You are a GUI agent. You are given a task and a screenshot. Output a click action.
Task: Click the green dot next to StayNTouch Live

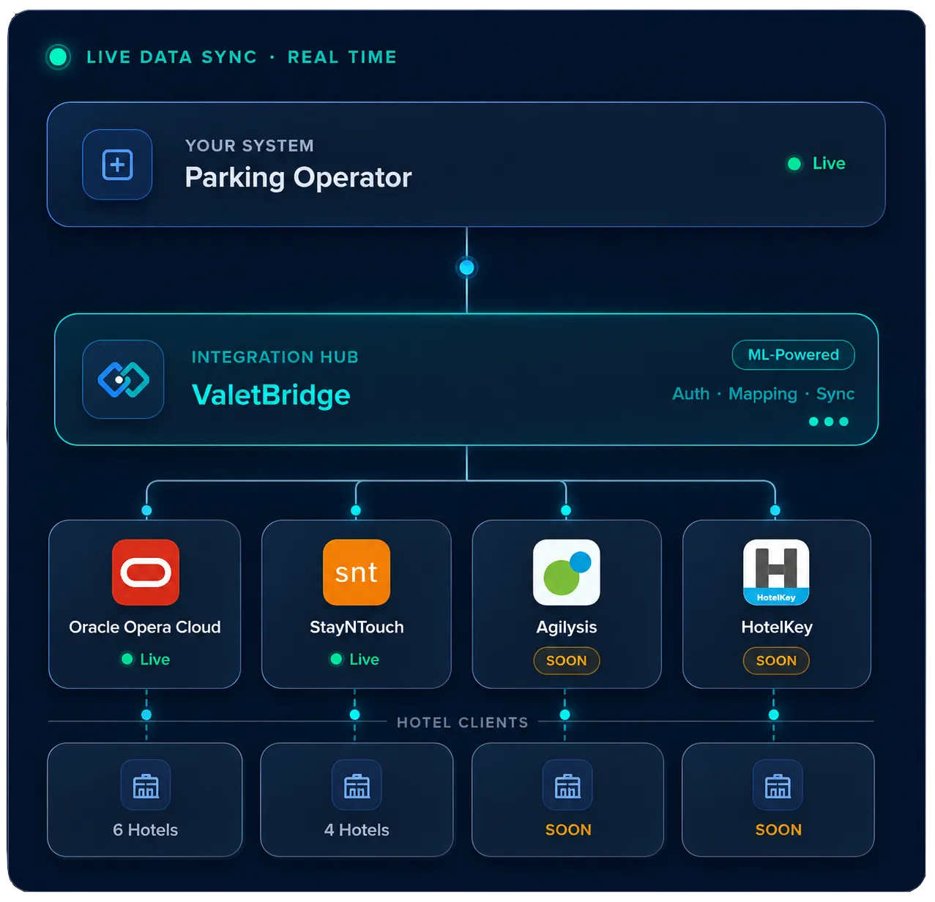[336, 660]
